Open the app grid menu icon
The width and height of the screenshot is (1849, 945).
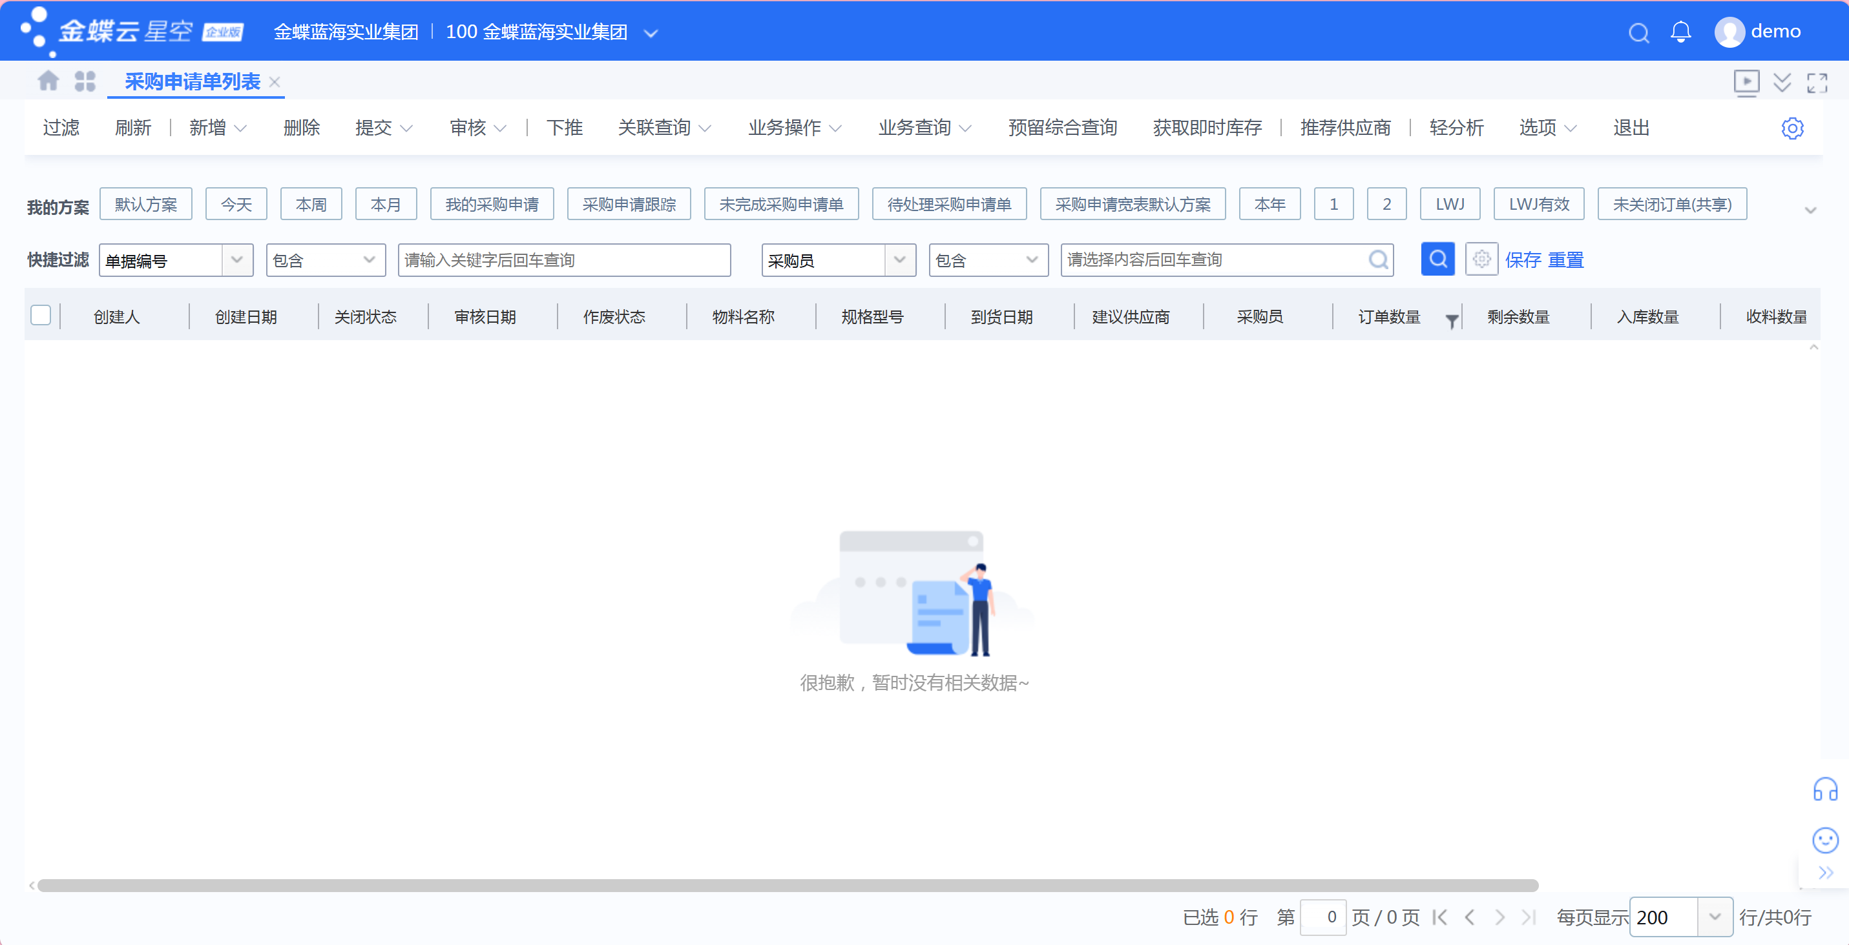[x=85, y=81]
